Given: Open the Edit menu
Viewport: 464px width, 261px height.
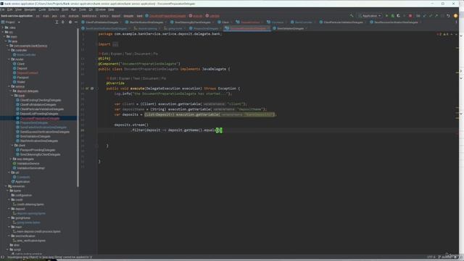Looking at the screenshot, I should [x=9, y=9].
